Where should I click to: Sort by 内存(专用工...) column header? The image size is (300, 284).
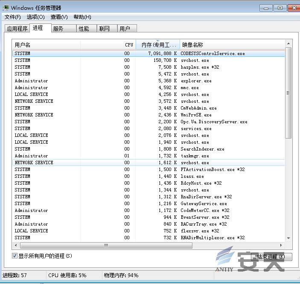[158, 45]
